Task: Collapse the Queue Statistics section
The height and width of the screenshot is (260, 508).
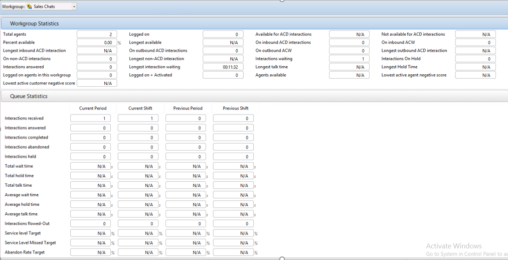Action: 29,96
